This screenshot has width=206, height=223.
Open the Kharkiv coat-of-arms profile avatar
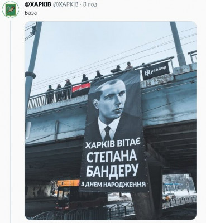click(9, 9)
